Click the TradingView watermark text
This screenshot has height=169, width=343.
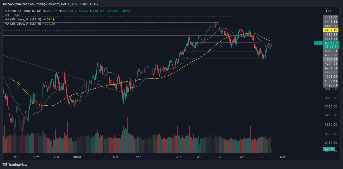pyautogui.click(x=18, y=165)
